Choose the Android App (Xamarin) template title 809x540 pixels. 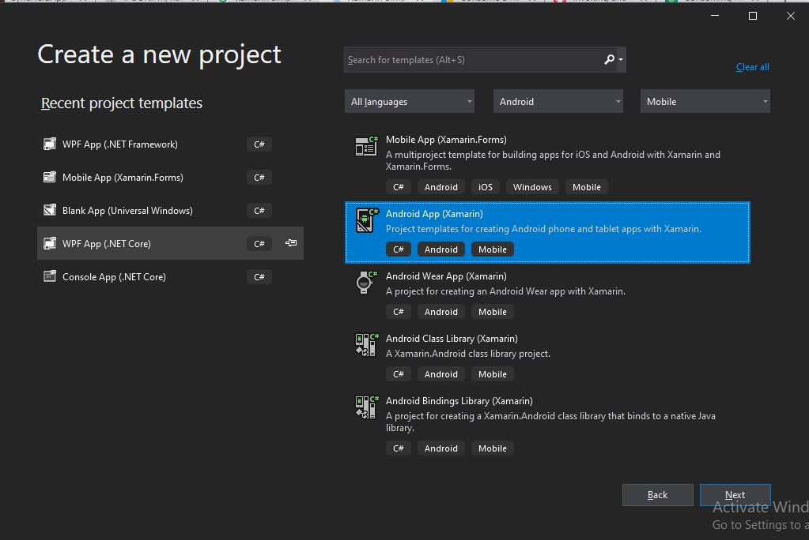tap(434, 214)
